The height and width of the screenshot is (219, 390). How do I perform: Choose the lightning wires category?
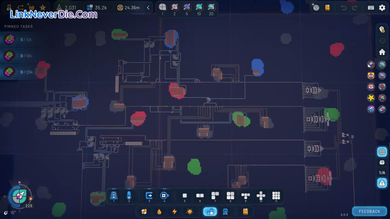tap(174, 211)
